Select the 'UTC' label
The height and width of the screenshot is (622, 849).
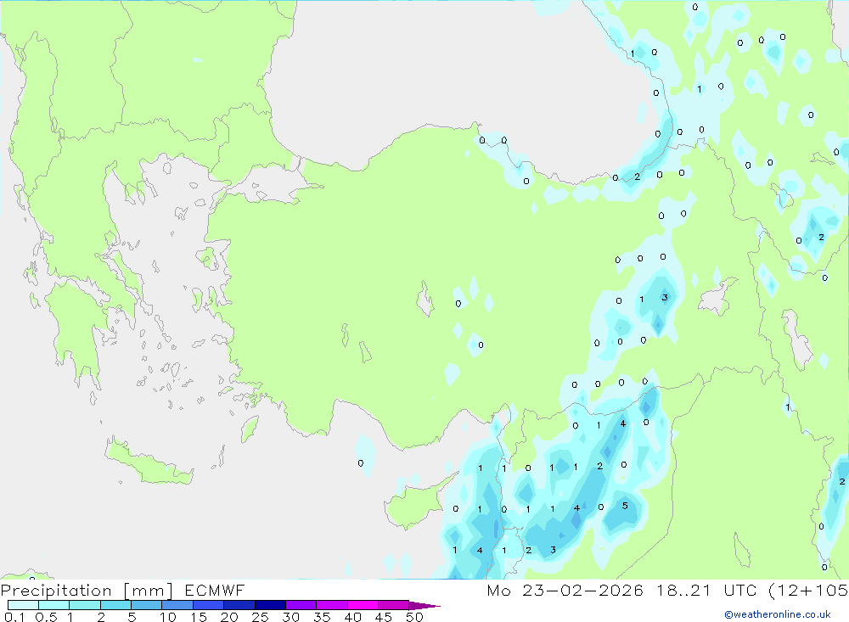tap(740, 590)
